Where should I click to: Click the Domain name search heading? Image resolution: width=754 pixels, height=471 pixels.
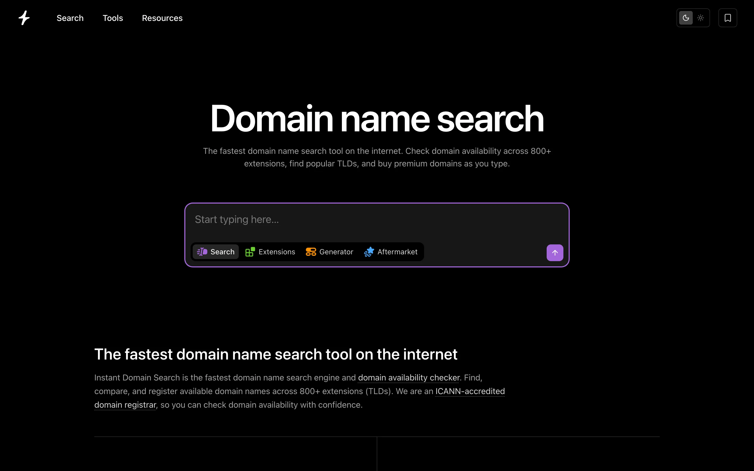(x=377, y=119)
